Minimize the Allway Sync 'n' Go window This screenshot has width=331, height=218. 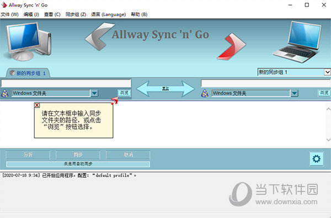[x=290, y=5]
